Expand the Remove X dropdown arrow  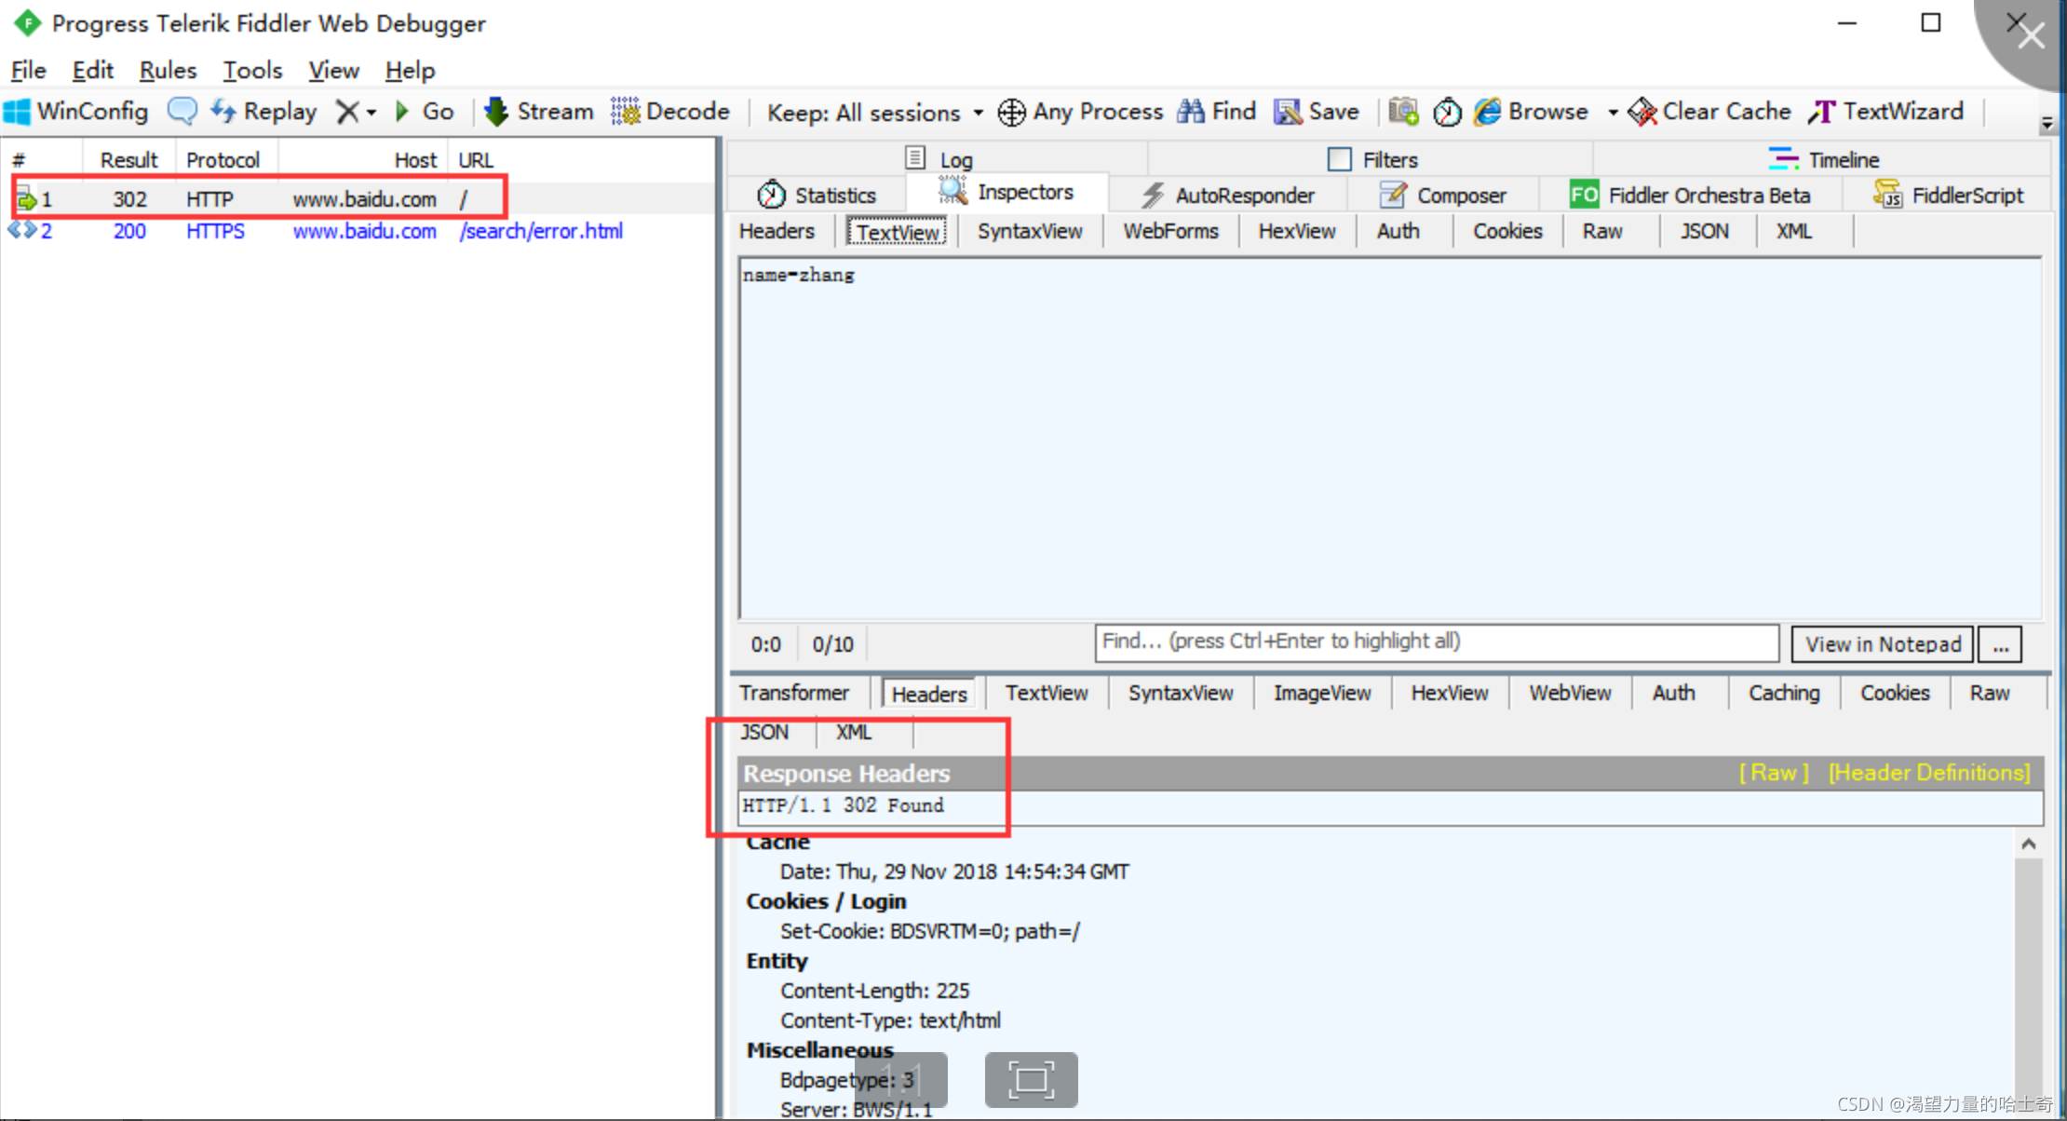point(372,113)
